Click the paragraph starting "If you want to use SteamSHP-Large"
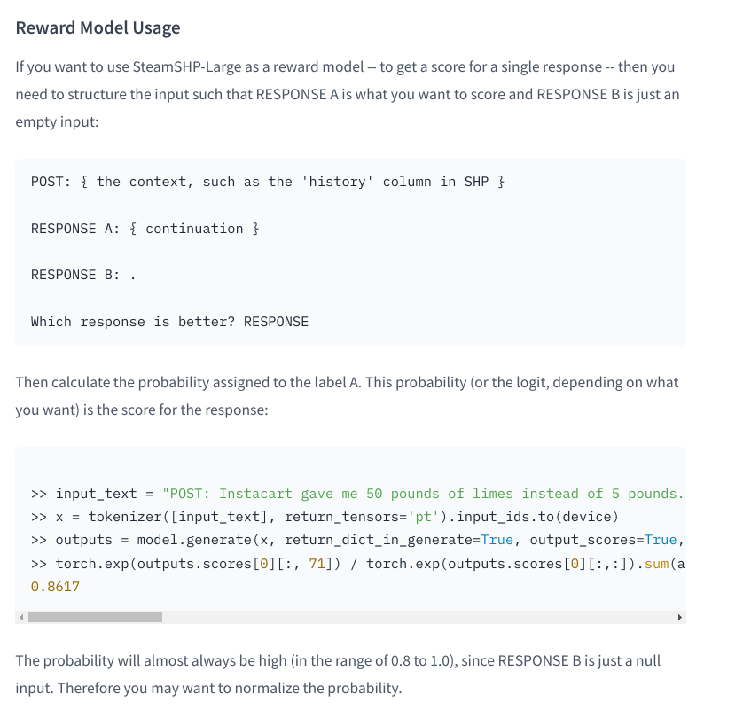This screenshot has height=710, width=751. (x=348, y=94)
